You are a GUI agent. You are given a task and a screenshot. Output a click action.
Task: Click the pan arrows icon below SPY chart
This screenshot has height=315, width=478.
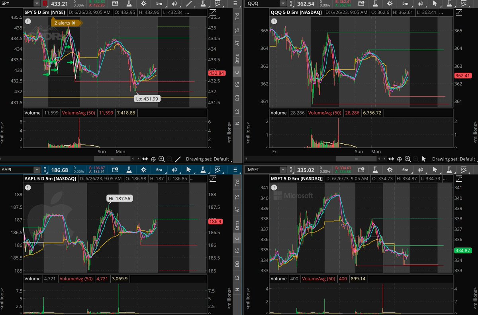coord(145,159)
